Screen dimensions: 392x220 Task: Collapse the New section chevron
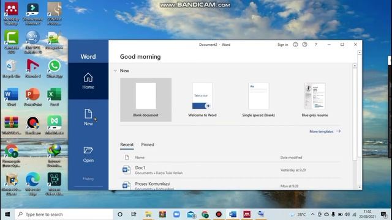click(115, 71)
